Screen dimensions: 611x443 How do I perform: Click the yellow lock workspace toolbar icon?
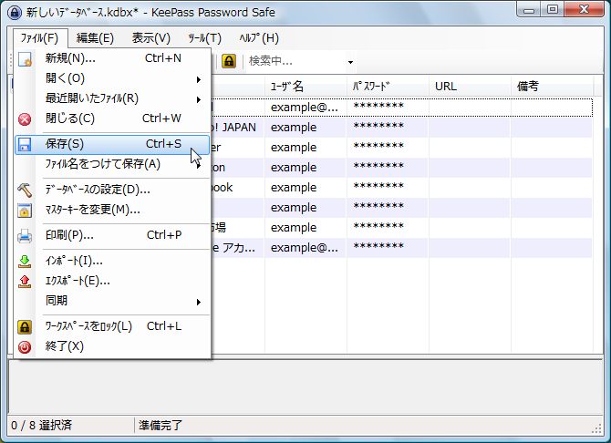229,61
